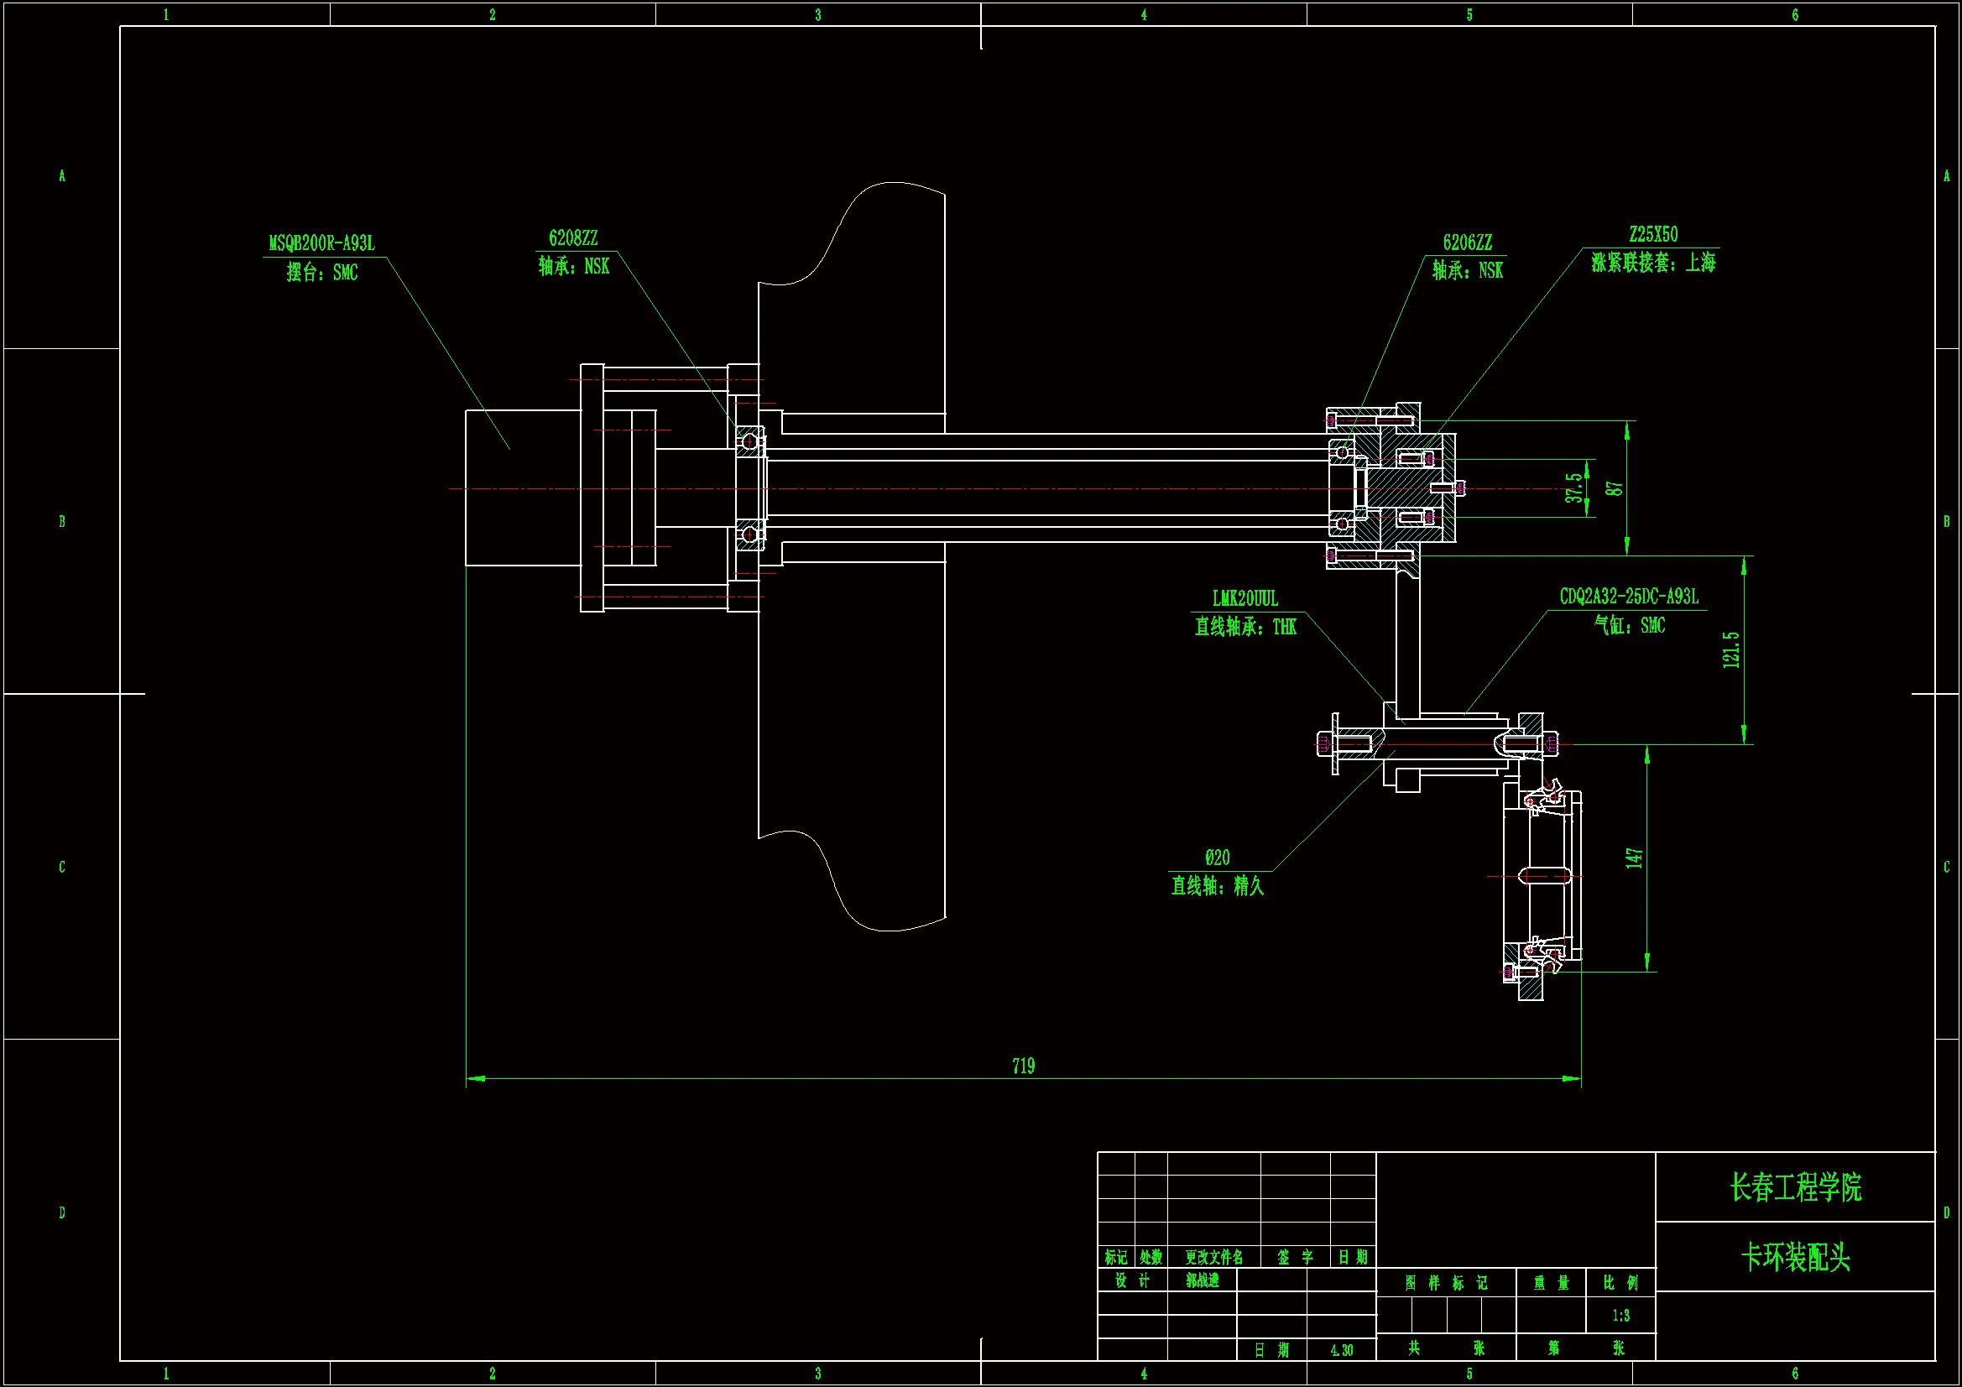The image size is (1962, 1387).
Task: Click the 37.5 dimension text
Action: 1573,488
